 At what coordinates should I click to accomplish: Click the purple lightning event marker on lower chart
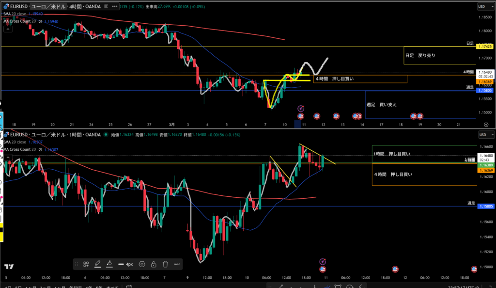323,262
